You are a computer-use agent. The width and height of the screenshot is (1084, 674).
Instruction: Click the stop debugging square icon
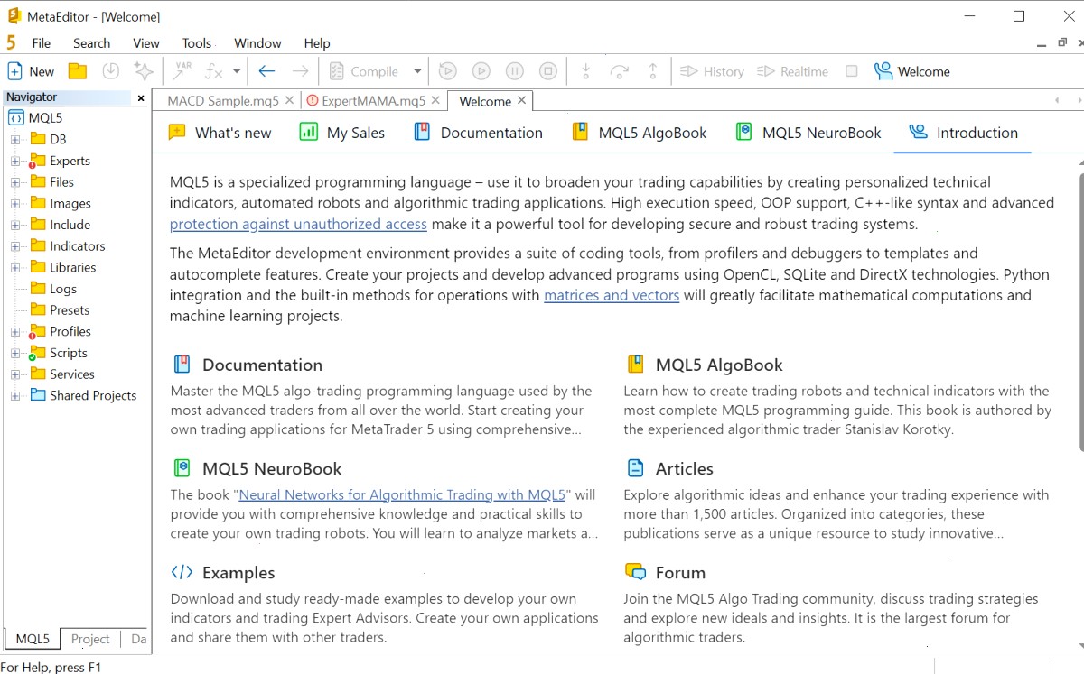(547, 71)
